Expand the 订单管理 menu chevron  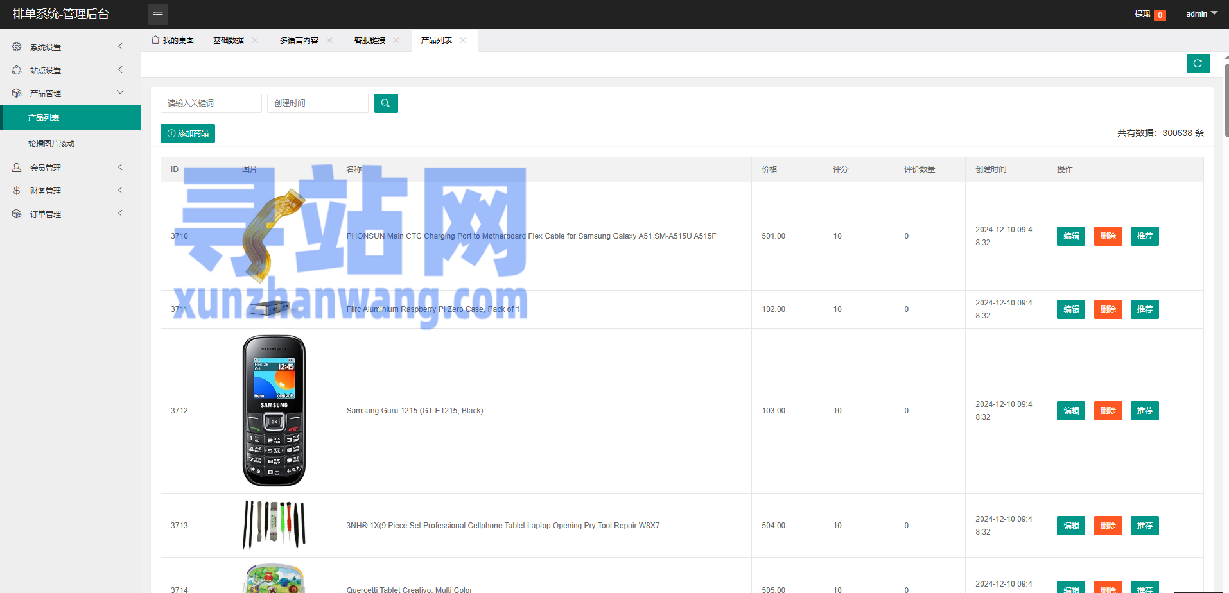click(x=120, y=213)
